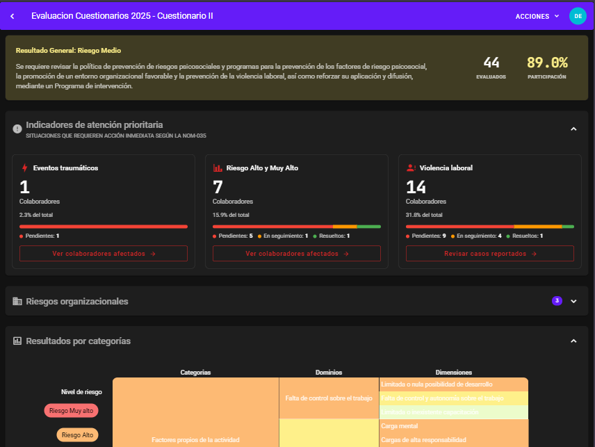The height and width of the screenshot is (447, 595).
Task: Collapse the Indicadores de atención prioritaria section
Action: [573, 129]
